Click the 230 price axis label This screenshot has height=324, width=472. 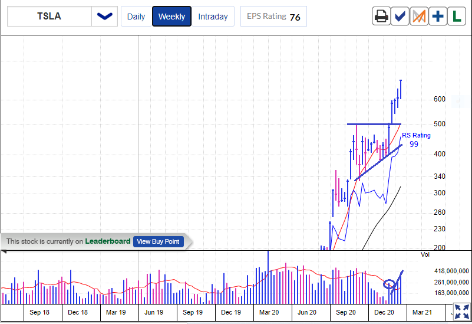pyautogui.click(x=440, y=229)
